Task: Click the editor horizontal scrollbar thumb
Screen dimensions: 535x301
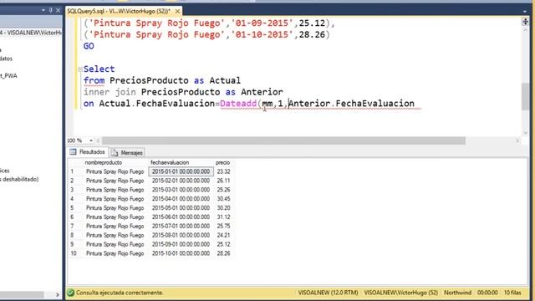Action: (283, 140)
